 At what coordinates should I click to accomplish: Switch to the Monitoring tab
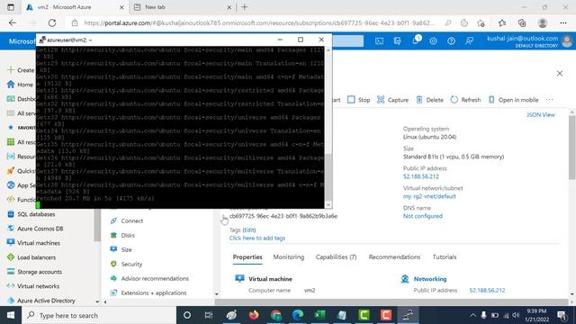pos(289,256)
